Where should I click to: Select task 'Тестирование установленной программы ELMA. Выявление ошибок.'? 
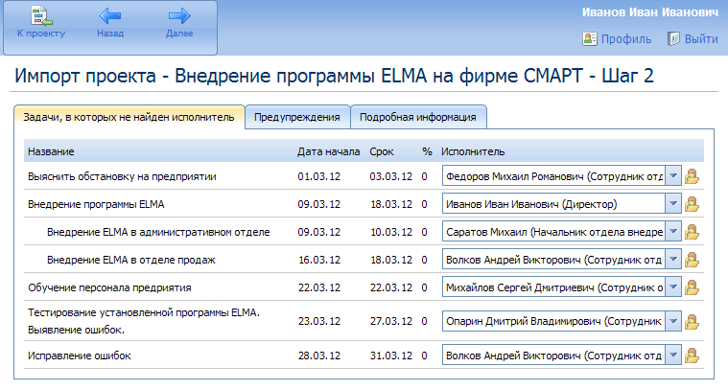144,321
